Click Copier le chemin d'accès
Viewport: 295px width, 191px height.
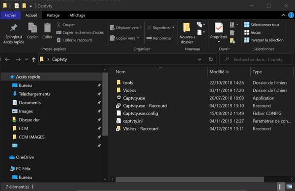[80, 32]
